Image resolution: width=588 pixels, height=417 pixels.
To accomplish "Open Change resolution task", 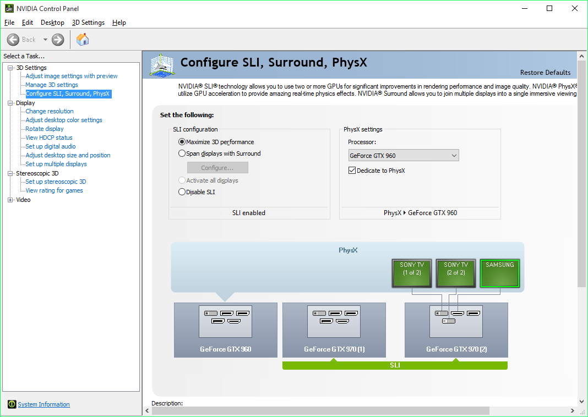I will 50,111.
